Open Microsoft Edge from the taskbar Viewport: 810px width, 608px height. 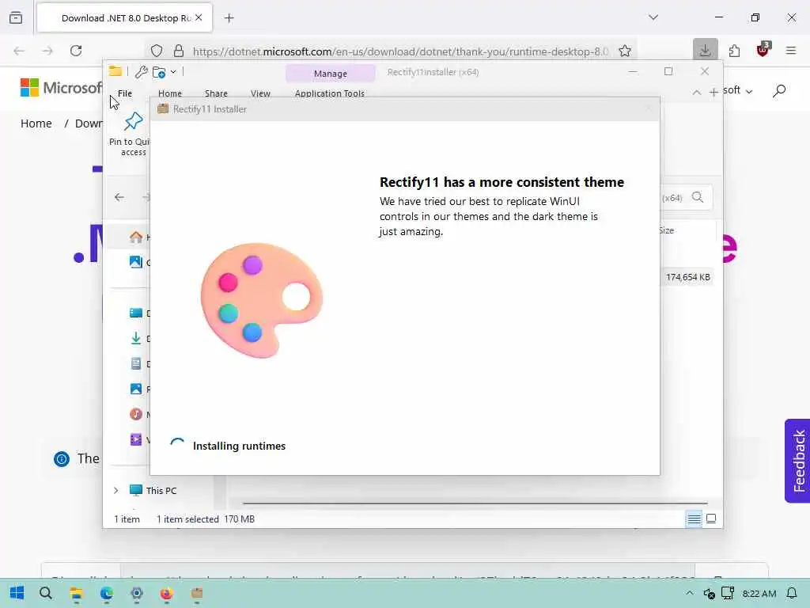107,593
